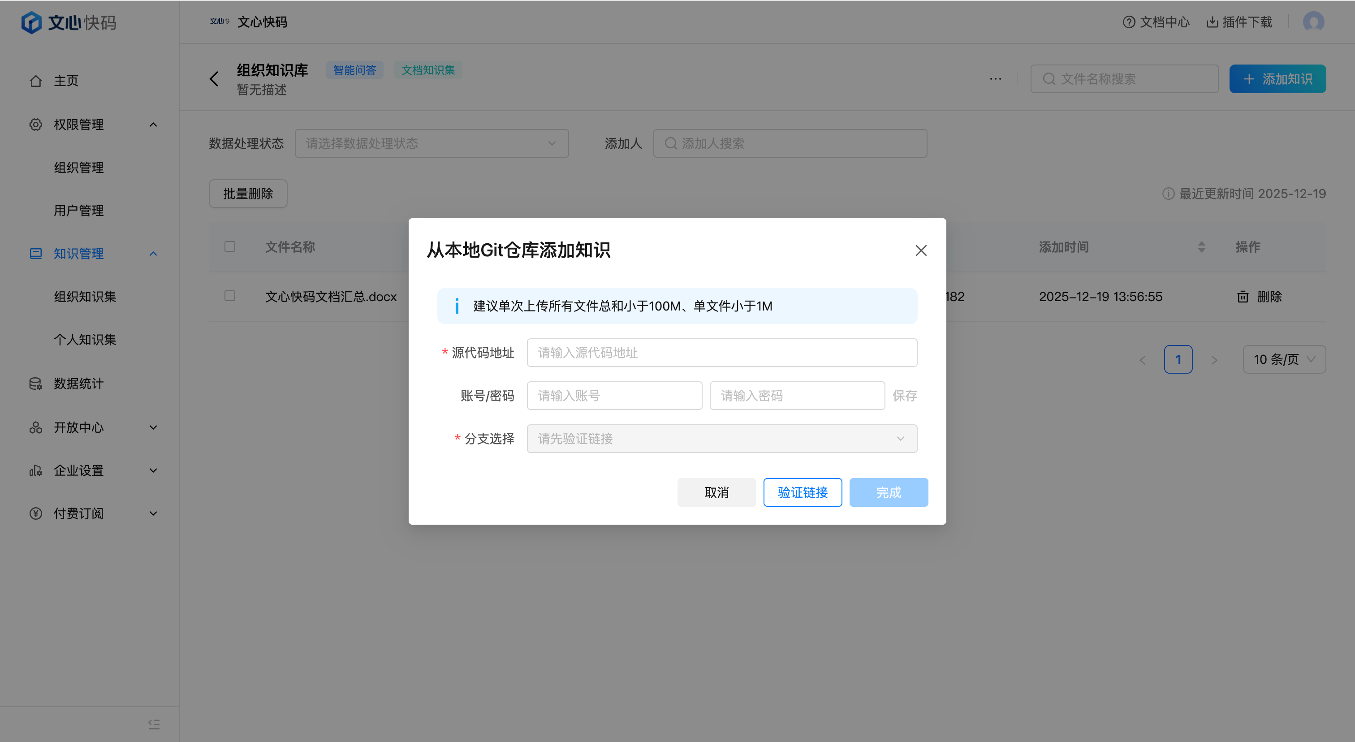Click the back arrow beside 组织知识库
This screenshot has width=1355, height=742.
[x=214, y=79]
